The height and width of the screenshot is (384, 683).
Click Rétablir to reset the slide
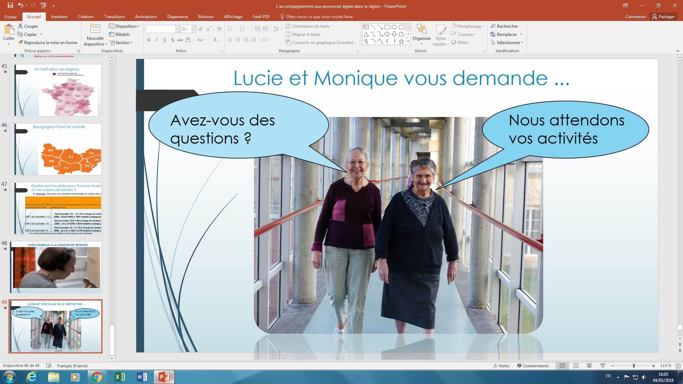[120, 34]
